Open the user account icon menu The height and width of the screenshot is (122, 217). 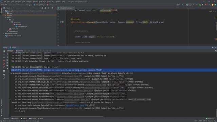tap(178, 5)
